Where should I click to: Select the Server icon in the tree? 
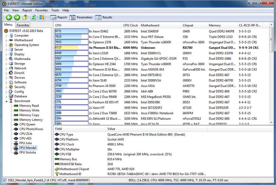point(11,50)
